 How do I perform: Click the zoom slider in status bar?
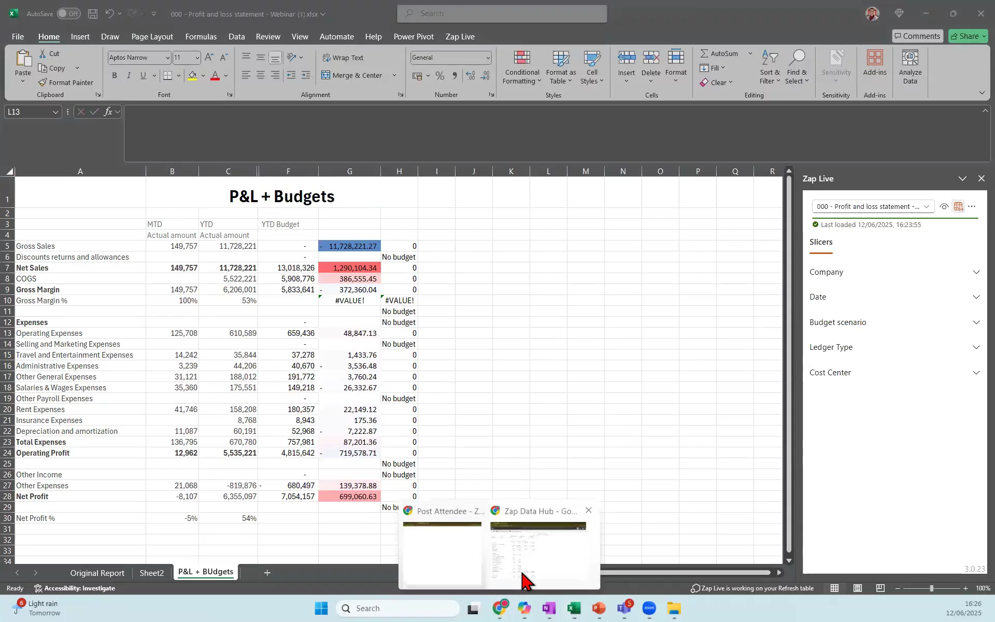pyautogui.click(x=931, y=588)
